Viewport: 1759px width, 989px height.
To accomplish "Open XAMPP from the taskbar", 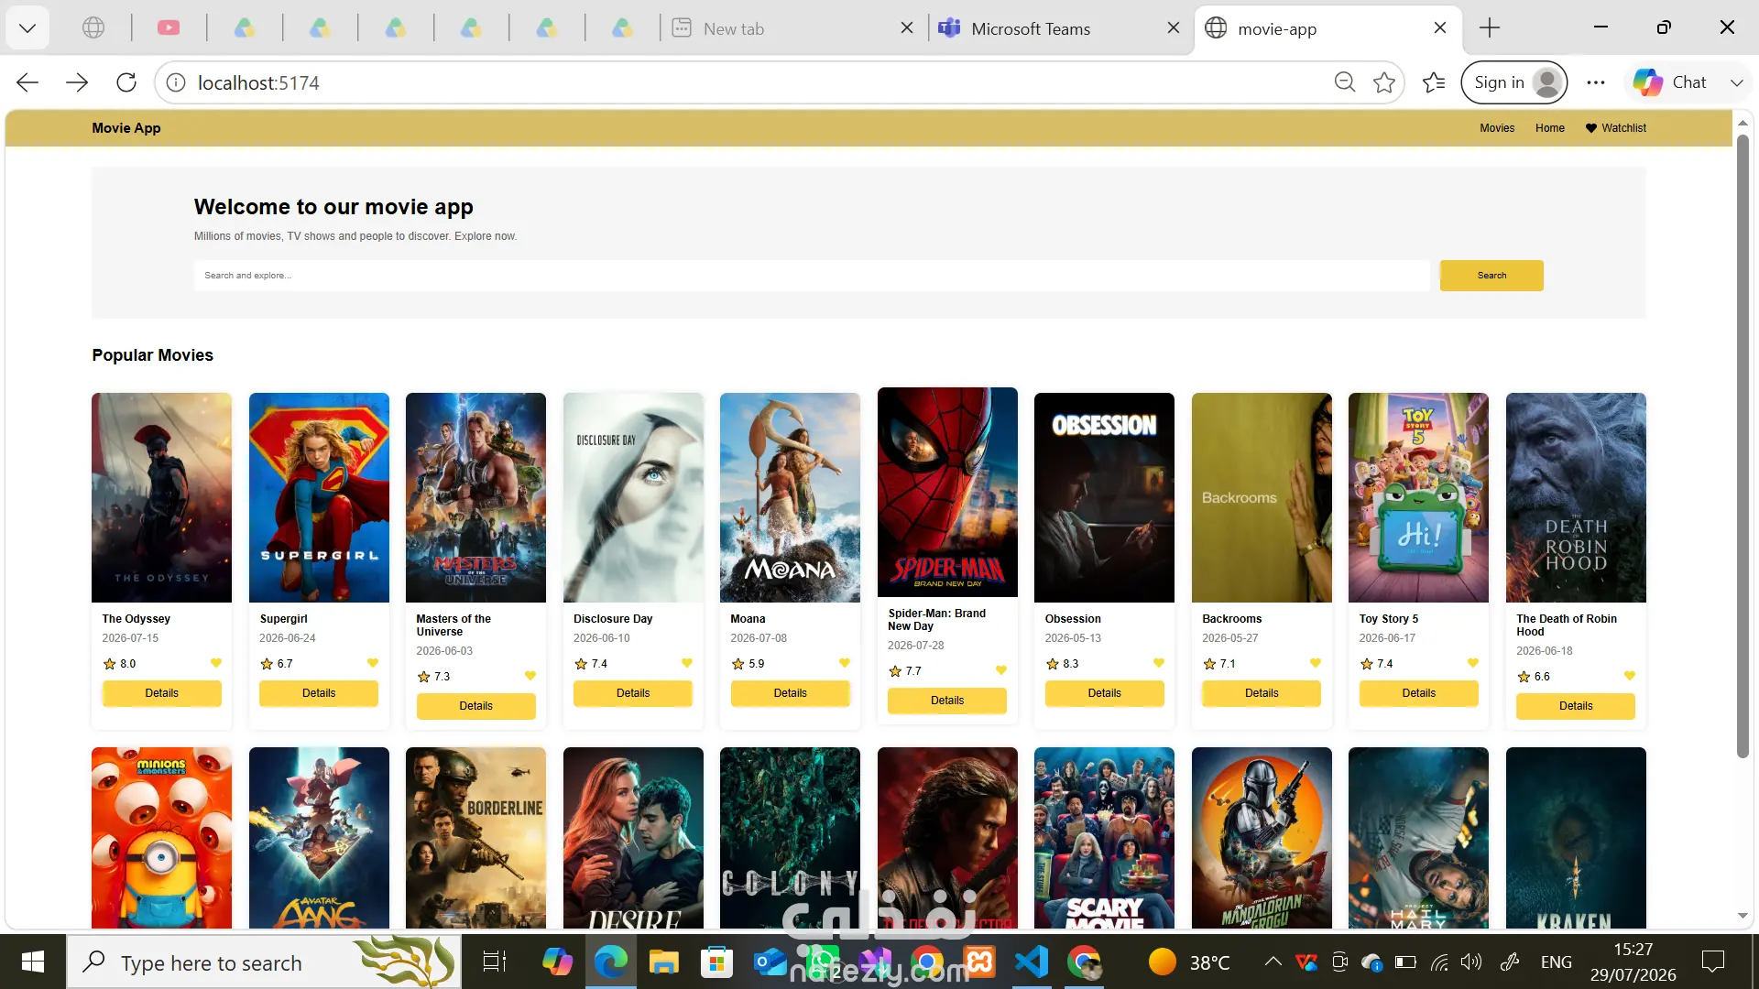I will coord(979,962).
